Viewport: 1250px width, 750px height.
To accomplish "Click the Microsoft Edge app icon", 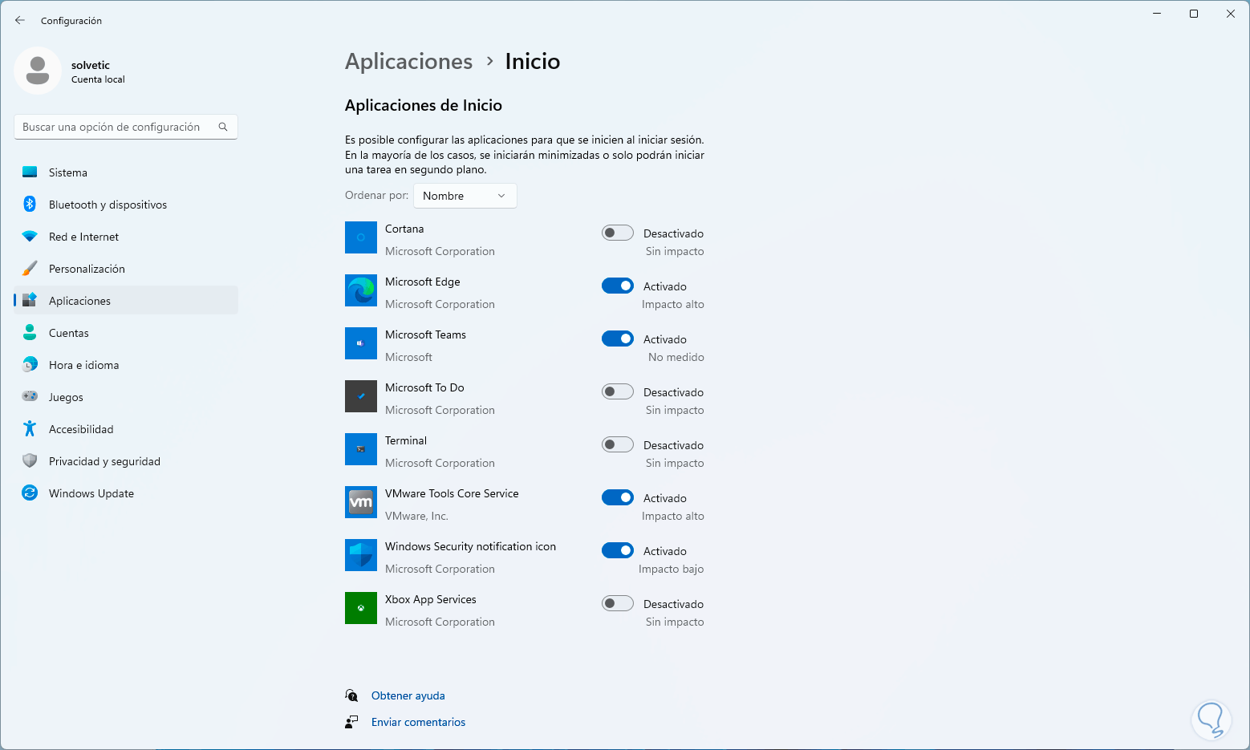I will click(x=361, y=290).
